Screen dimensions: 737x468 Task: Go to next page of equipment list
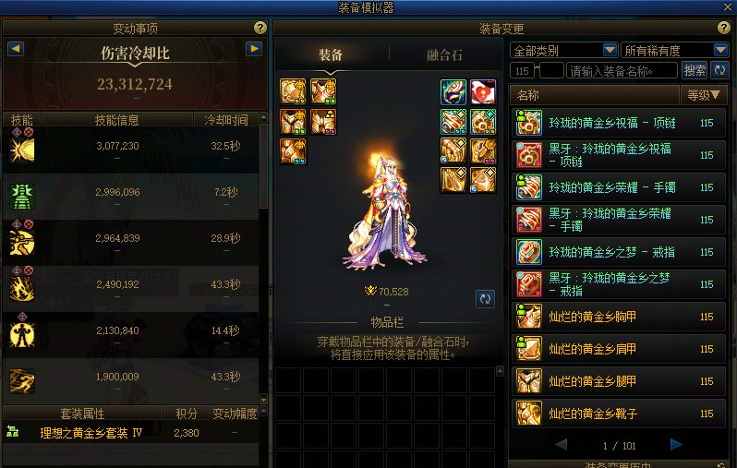pos(675,445)
